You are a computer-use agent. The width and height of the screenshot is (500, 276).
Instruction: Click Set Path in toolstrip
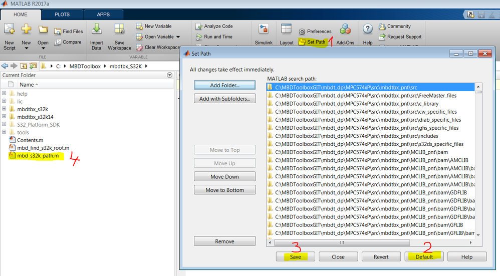point(312,42)
